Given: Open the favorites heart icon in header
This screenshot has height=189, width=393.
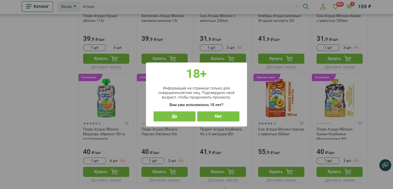Looking at the screenshot, I should (x=336, y=7).
